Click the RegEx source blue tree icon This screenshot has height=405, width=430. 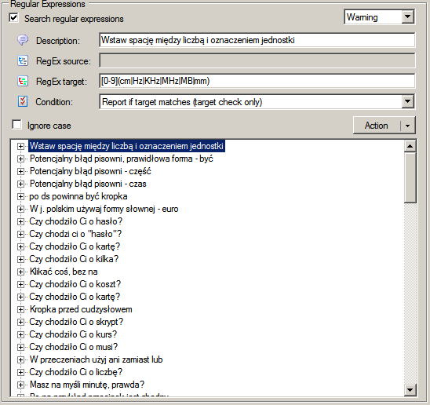click(x=23, y=60)
